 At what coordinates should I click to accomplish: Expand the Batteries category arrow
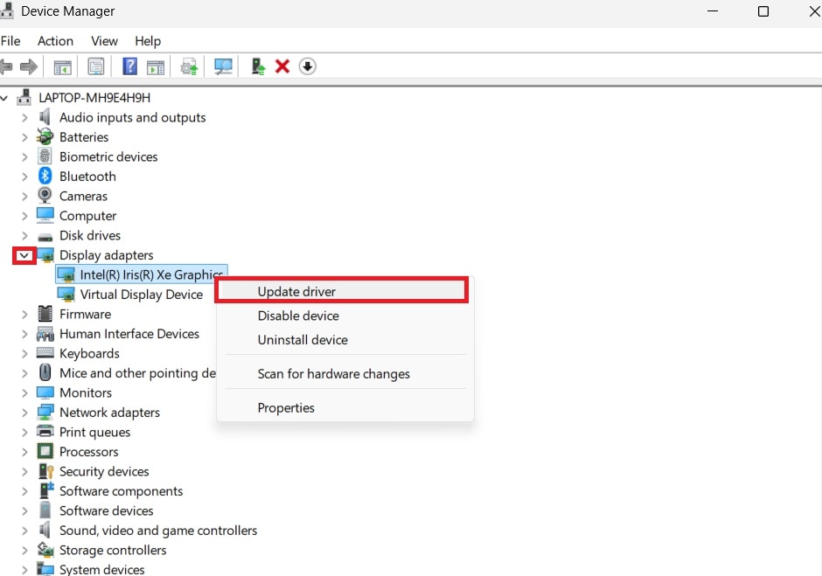24,137
